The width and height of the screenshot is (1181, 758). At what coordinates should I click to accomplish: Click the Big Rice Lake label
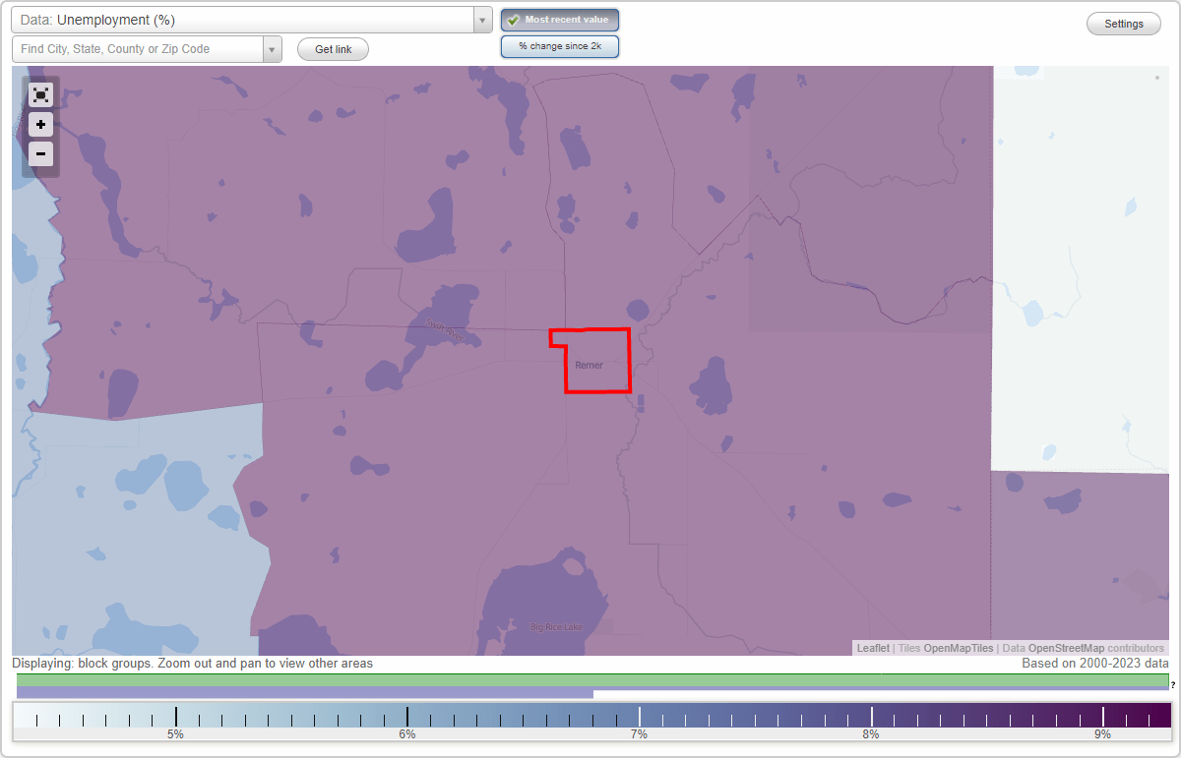(556, 626)
